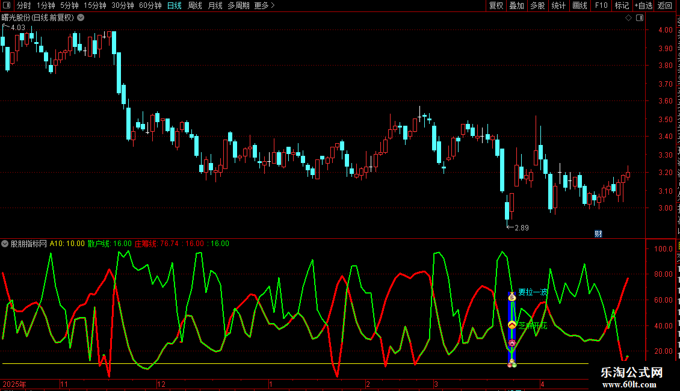Screen dimensions: 680x391
Task: Add stock via +自选 button
Action: (x=643, y=5)
